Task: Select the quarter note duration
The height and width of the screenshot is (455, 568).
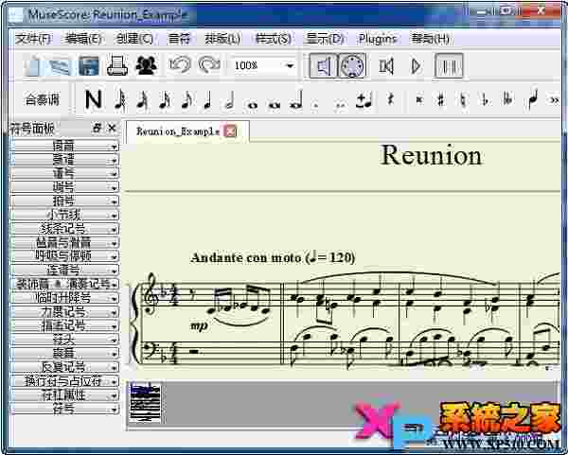Action: [x=207, y=99]
